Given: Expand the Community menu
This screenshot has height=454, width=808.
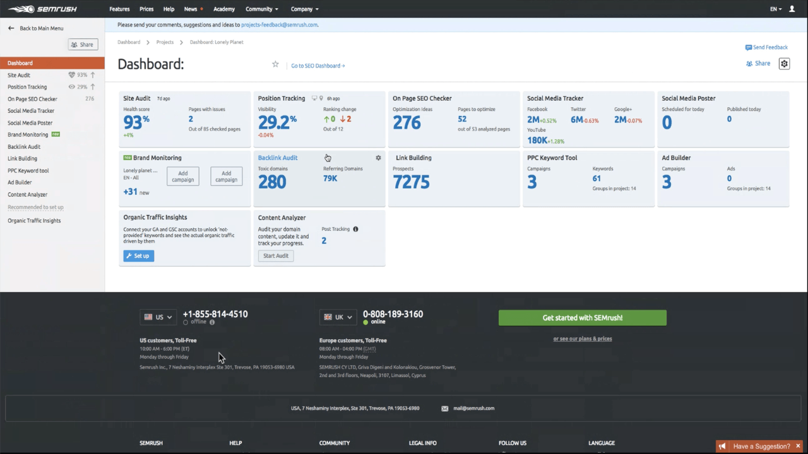Looking at the screenshot, I should [262, 9].
